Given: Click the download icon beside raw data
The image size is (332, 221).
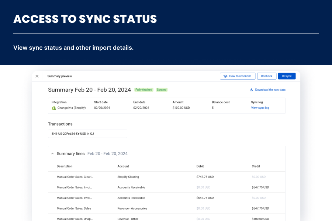Looking at the screenshot, I should [251, 90].
